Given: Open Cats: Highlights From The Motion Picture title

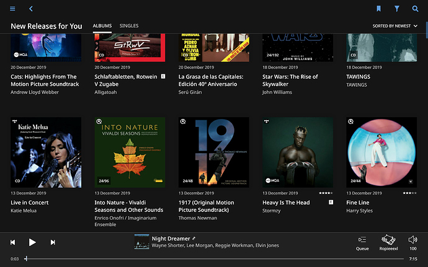Looking at the screenshot, I should pyautogui.click(x=45, y=81).
